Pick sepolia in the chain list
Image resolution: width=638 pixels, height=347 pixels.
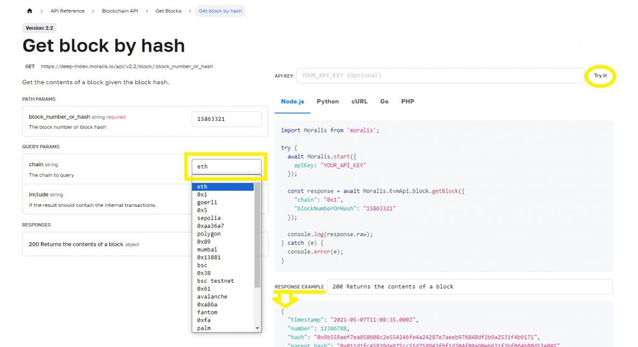[x=223, y=218]
